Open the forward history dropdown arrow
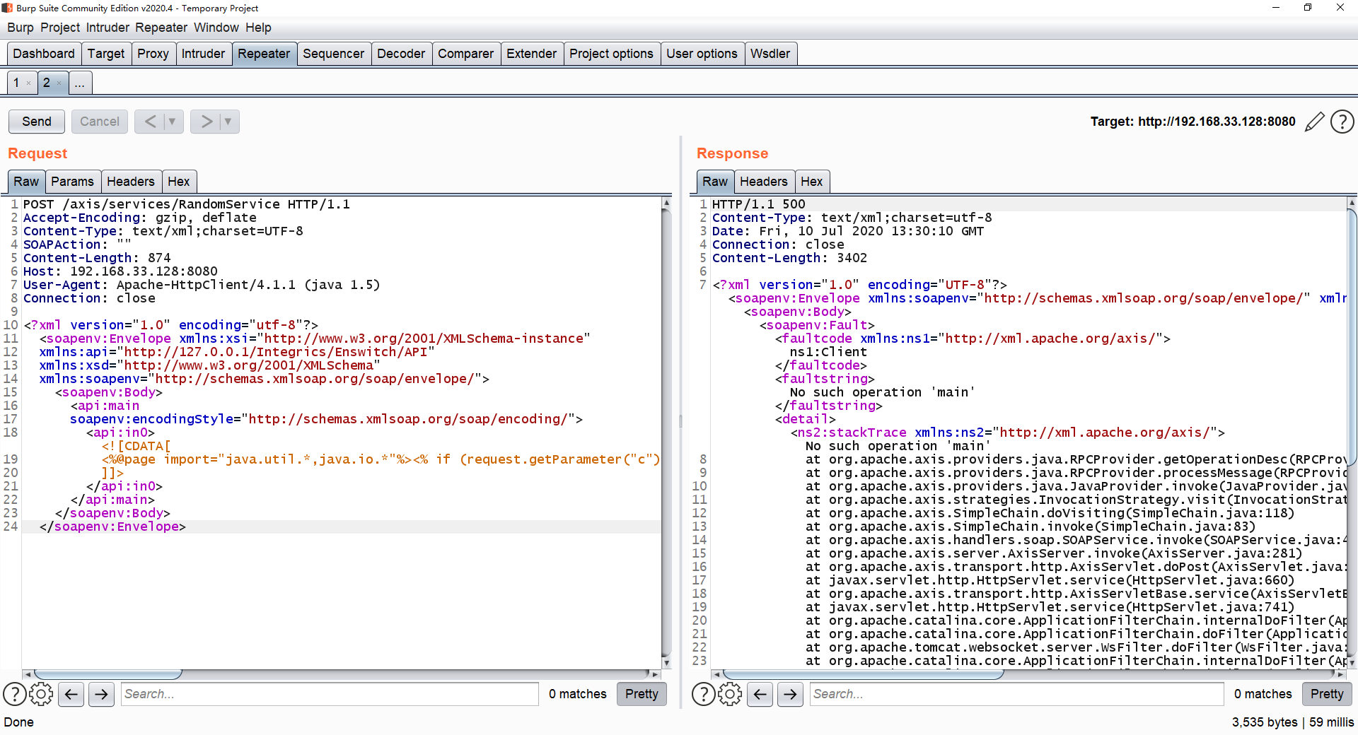Screen dimensions: 1358x735 tap(228, 122)
